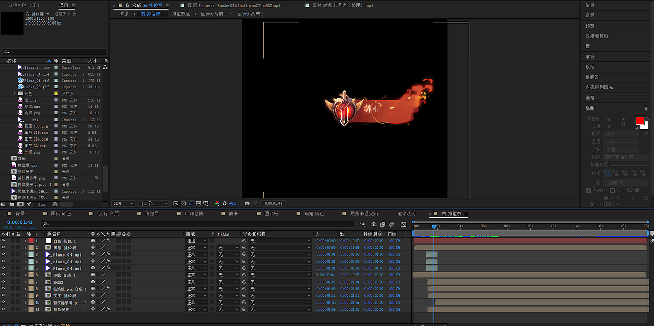Click the timeline current time 0:00:01:41
The height and width of the screenshot is (326, 654).
pos(20,222)
